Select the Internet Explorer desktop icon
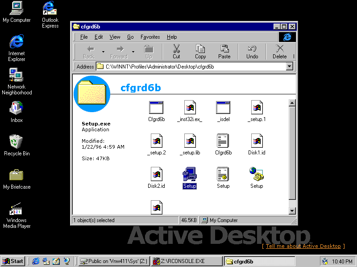This screenshot has height=267, width=357. [17, 48]
